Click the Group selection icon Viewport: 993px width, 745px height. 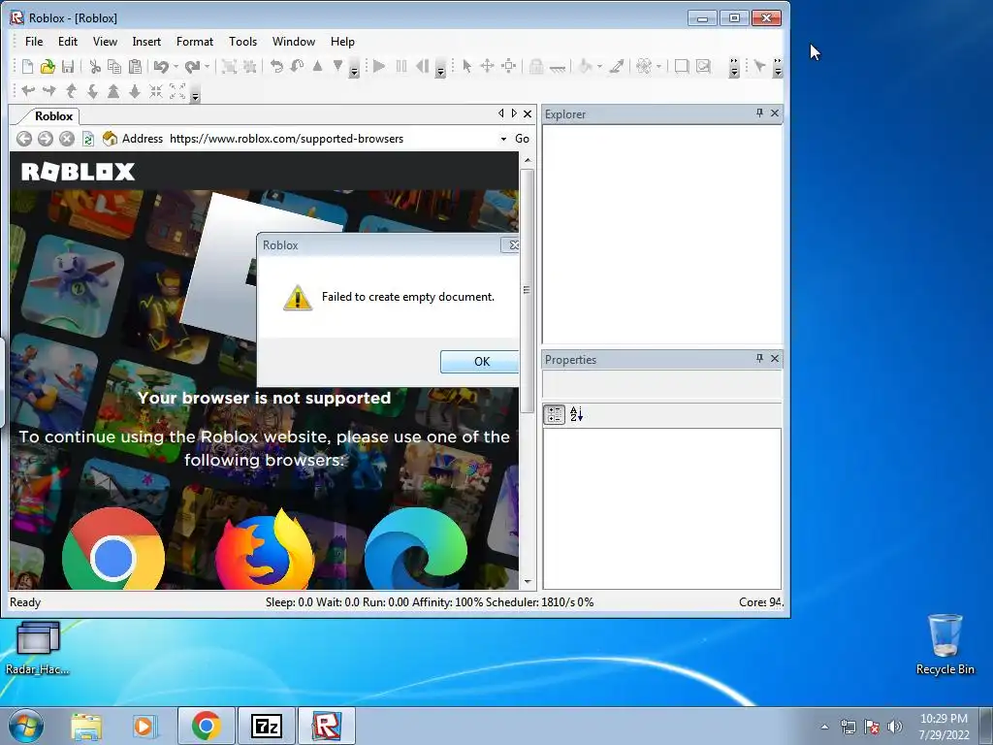(229, 67)
